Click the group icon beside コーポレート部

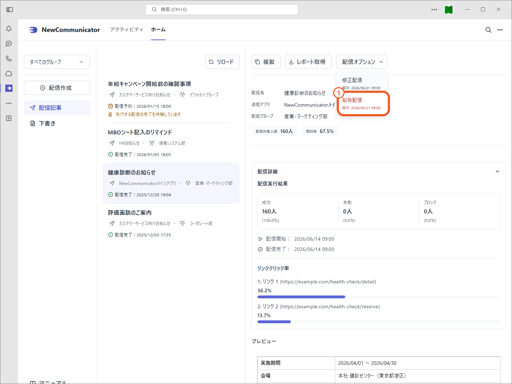pos(182,223)
